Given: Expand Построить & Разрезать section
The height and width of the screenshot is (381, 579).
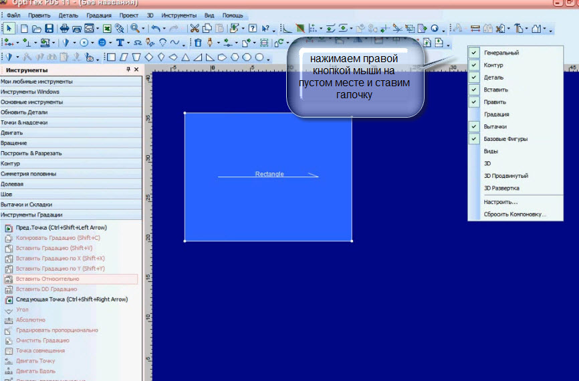Looking at the screenshot, I should [x=71, y=153].
